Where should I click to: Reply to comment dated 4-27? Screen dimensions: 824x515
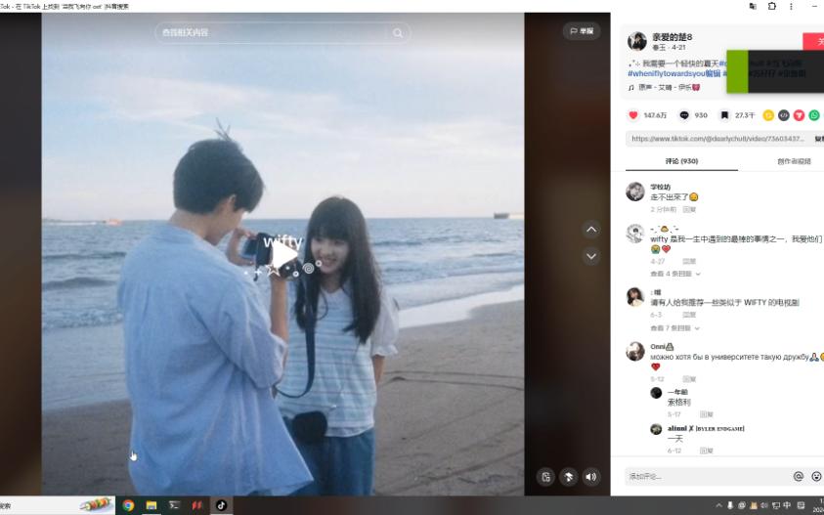[x=689, y=261]
